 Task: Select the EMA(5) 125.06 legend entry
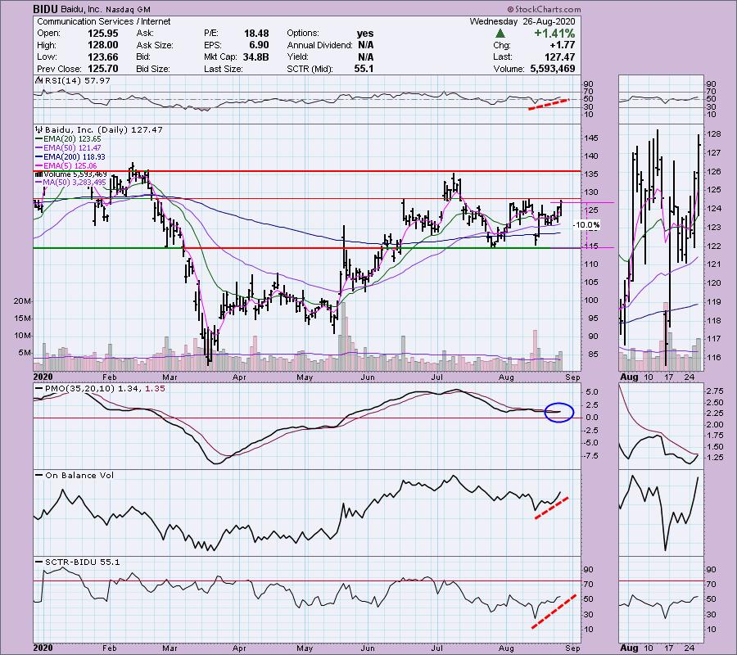click(x=66, y=165)
